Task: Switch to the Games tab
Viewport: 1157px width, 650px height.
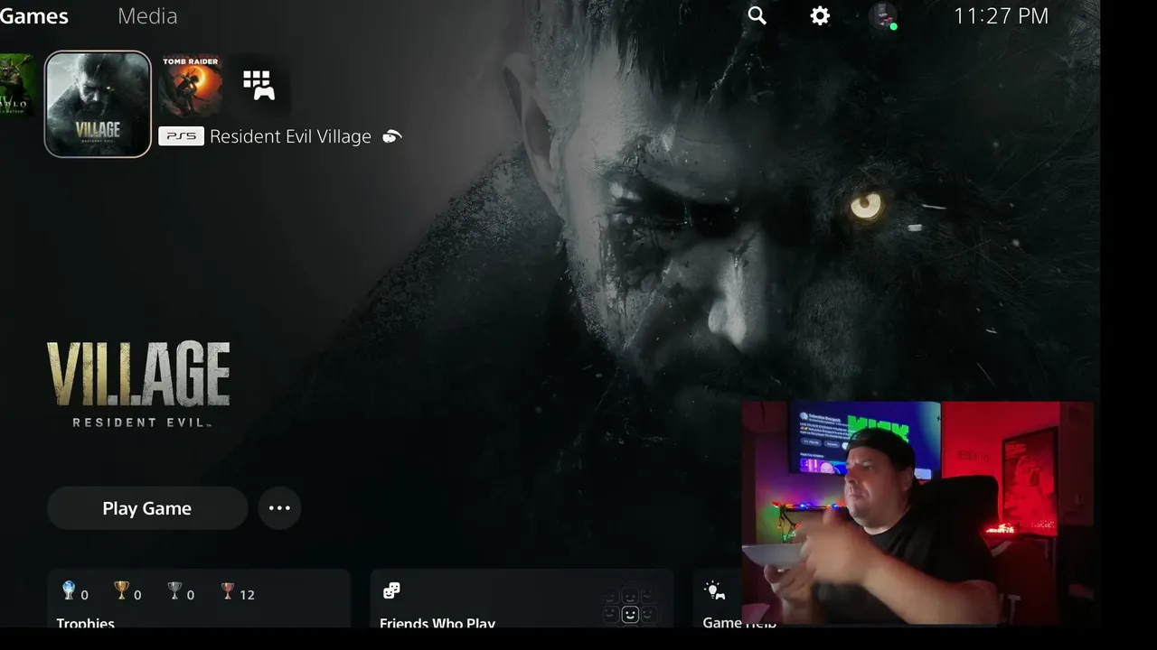Action: point(34,16)
